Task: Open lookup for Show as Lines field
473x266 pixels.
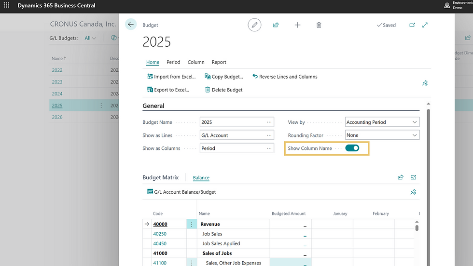Action: tap(269, 135)
